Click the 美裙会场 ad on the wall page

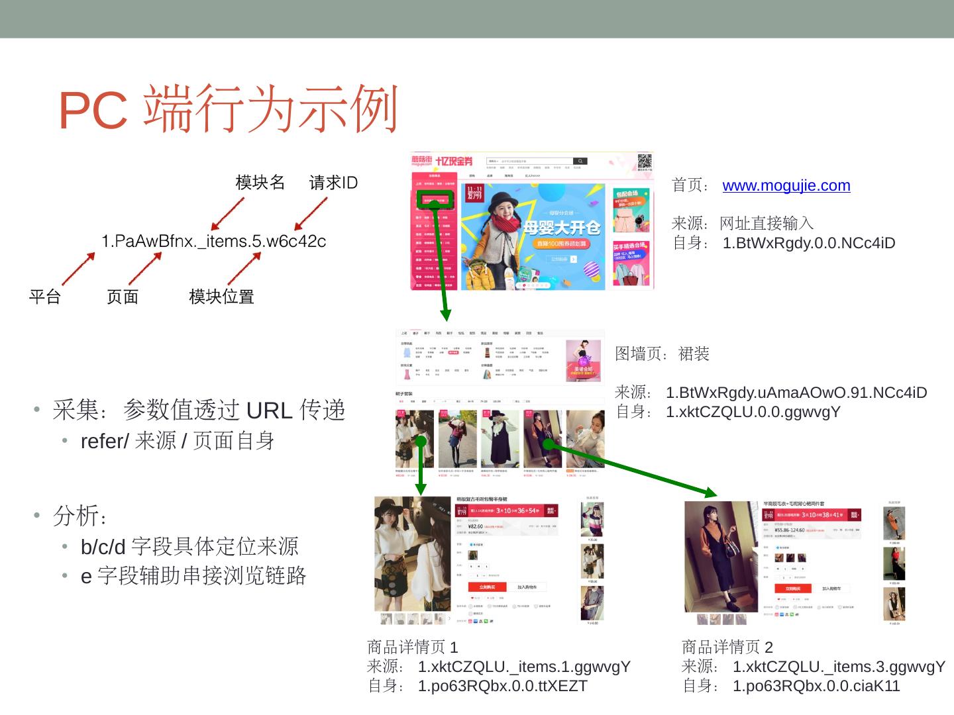pyautogui.click(x=583, y=360)
